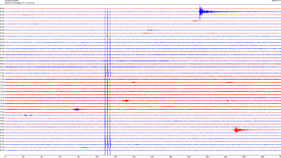
Task: Click the station code IG.AFUE.00.EHZ header
Action: 12,1
